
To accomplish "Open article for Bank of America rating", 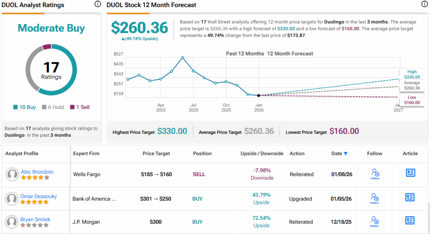I will click(x=410, y=198).
